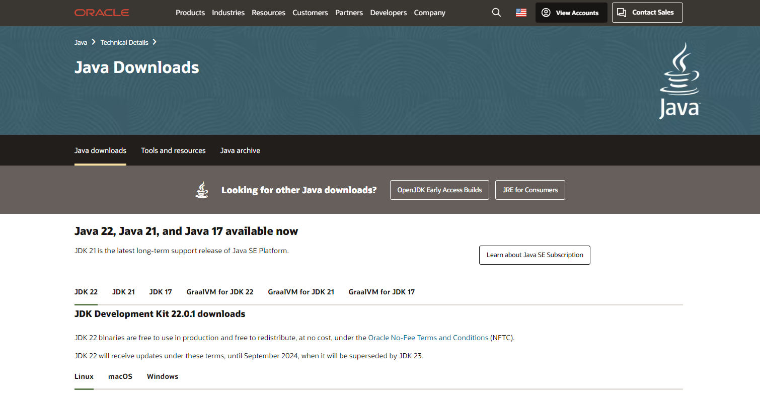
Task: Click JRE for Consumers button
Action: pos(530,190)
